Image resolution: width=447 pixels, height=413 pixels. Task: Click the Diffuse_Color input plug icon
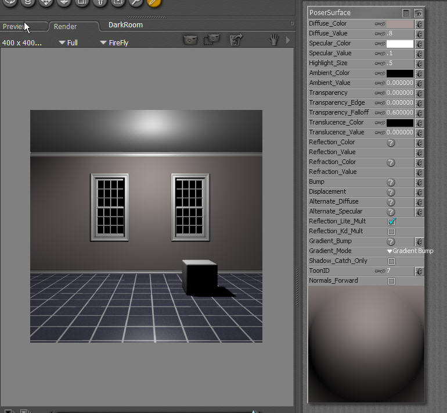419,24
